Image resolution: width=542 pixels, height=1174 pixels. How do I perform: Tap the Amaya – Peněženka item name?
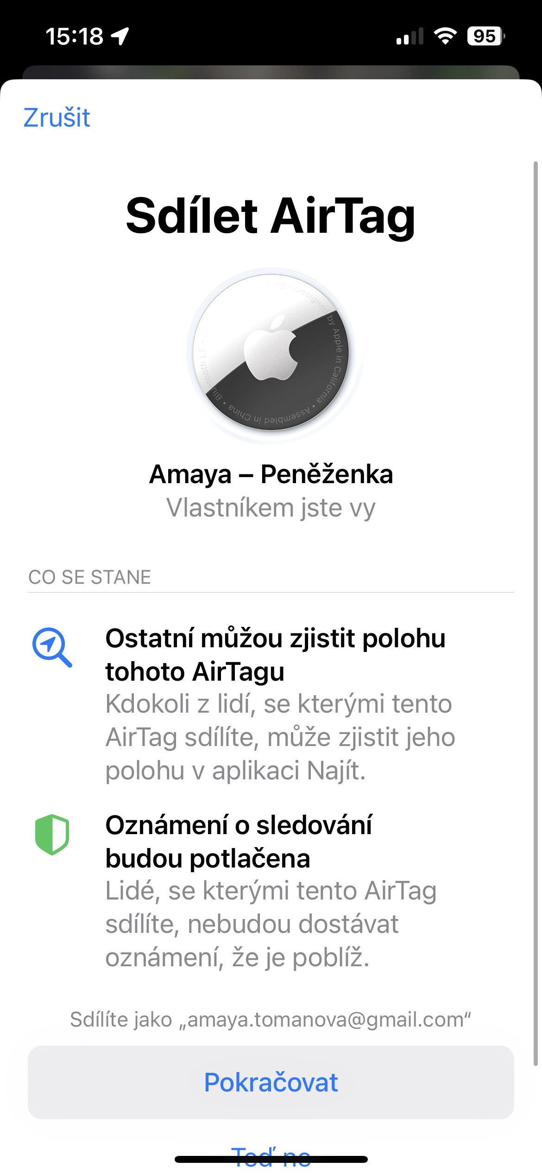[x=271, y=474]
